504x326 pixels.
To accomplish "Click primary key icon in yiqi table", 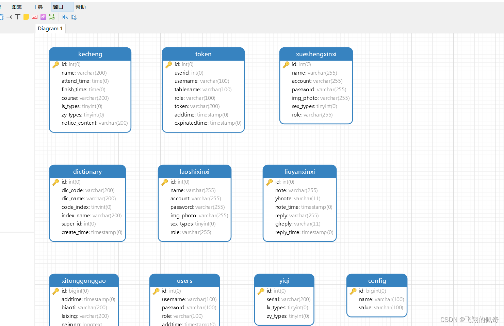I will pyautogui.click(x=261, y=291).
